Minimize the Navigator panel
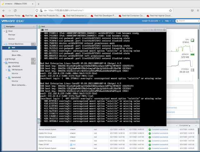Viewport: 200px width, 152px height. 34,26
